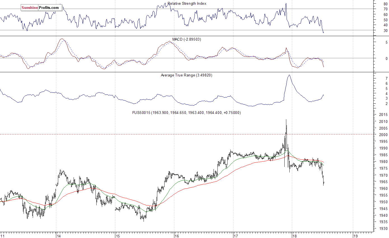The width and height of the screenshot is (389, 238).
Task: Select the price axis value 1945
Action: pos(384,209)
